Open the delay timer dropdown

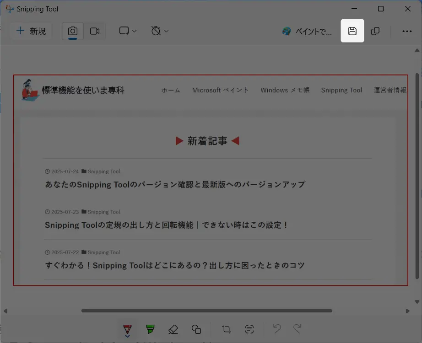tap(160, 31)
